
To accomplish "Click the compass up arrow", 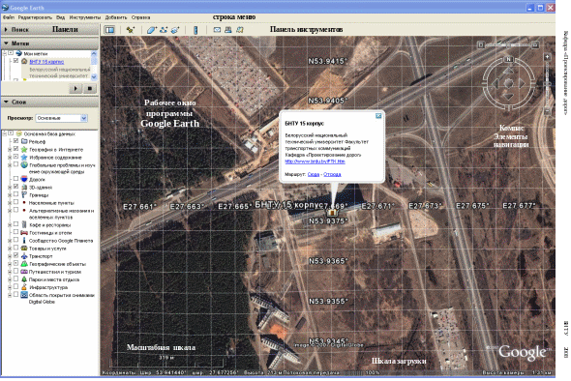I will pos(508,71).
